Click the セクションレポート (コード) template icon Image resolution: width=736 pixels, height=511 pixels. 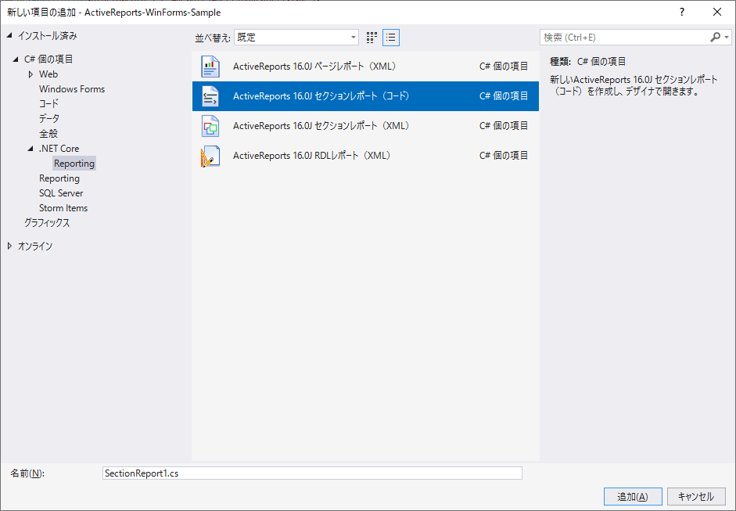210,95
